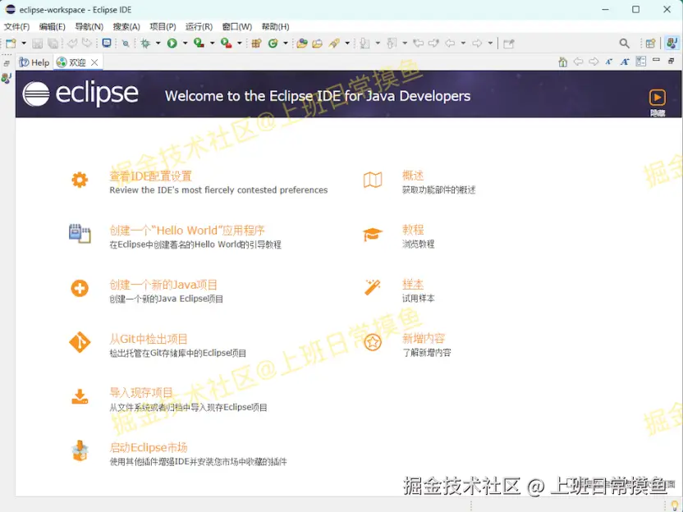Click the Save icon in the toolbar
Image resolution: width=683 pixels, height=512 pixels.
[x=36, y=42]
